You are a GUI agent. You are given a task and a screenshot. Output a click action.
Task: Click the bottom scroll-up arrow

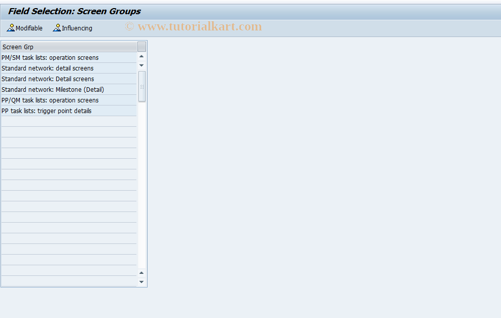[x=141, y=273]
